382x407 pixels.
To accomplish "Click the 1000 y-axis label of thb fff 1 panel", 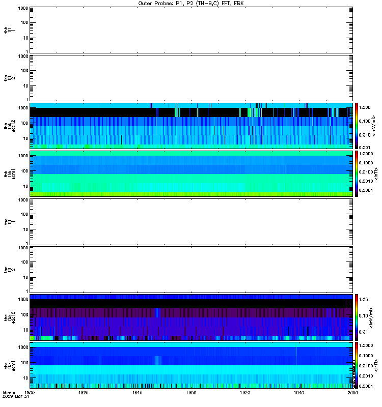I will click(x=23, y=8).
